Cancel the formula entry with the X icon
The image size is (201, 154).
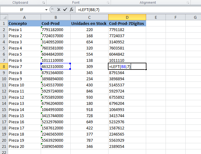(x=59, y=10)
